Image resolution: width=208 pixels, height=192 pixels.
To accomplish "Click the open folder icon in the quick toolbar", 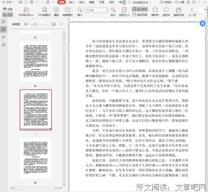I will pyautogui.click(x=21, y=2).
